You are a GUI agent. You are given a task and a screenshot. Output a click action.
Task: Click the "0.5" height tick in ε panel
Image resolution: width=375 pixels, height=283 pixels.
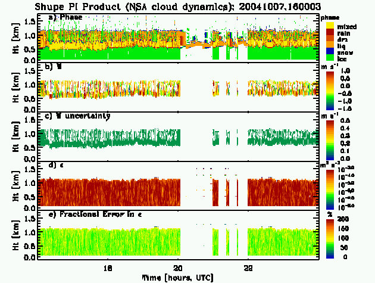[x=30, y=198]
